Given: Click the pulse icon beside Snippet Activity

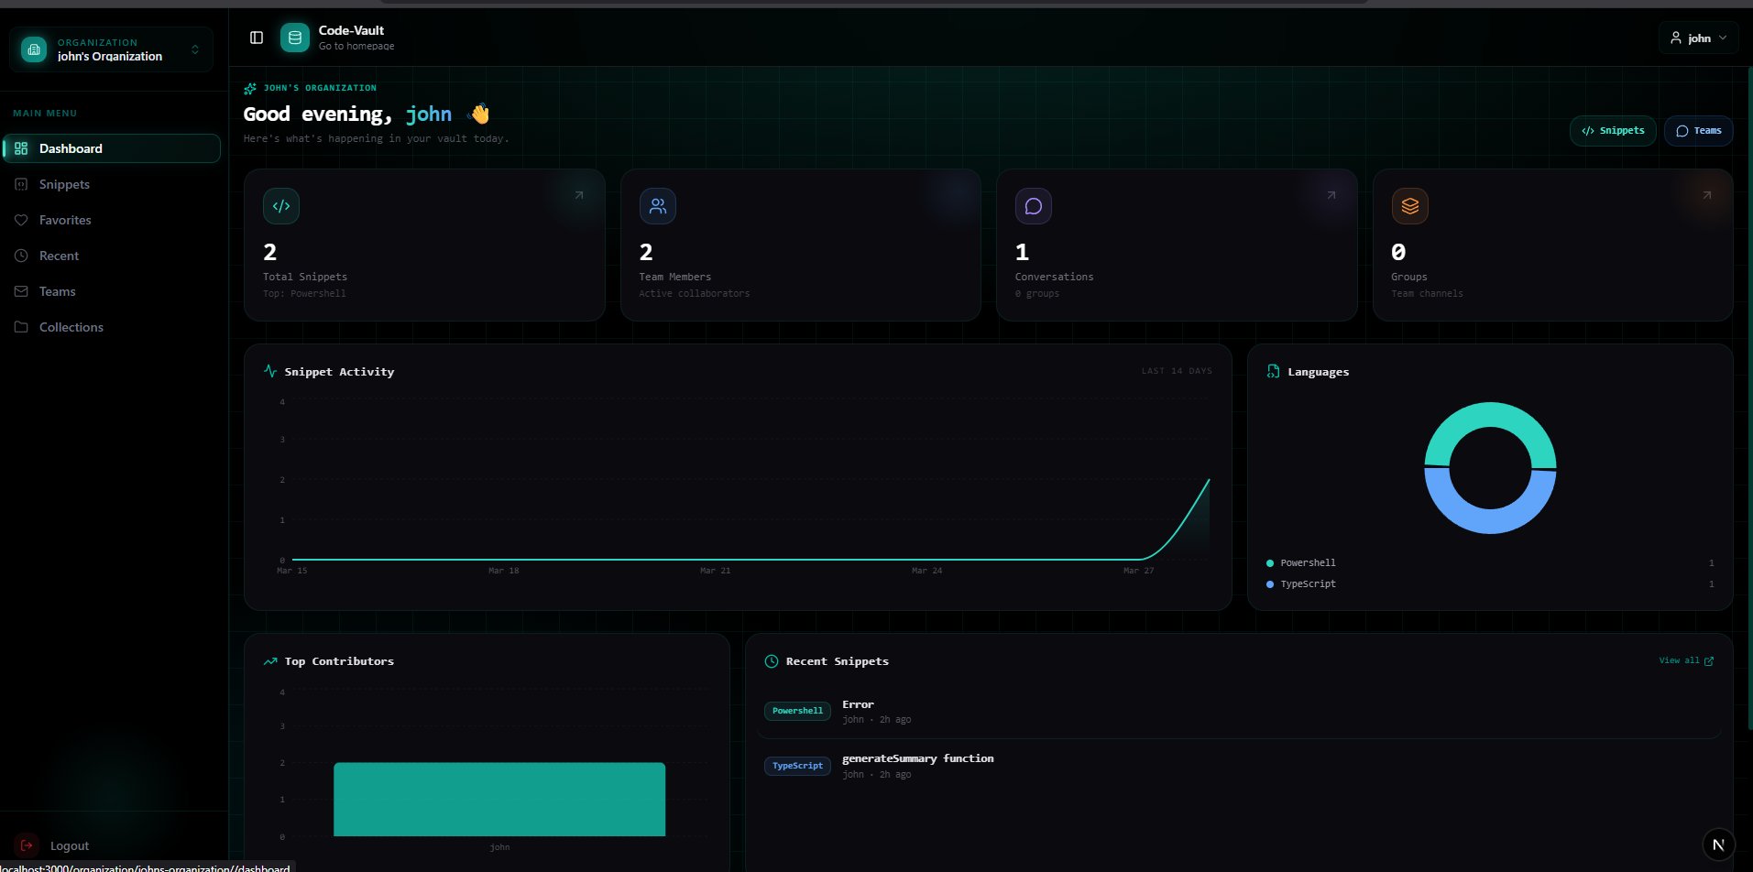Looking at the screenshot, I should [270, 371].
